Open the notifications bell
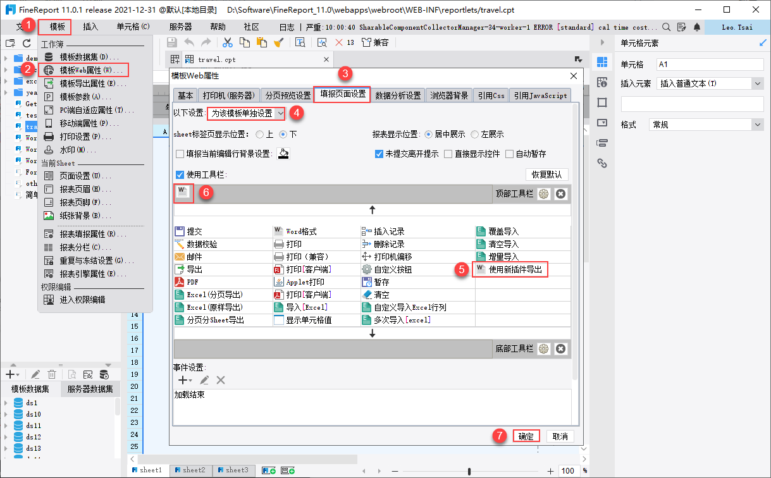This screenshot has height=478, width=771. tap(696, 27)
